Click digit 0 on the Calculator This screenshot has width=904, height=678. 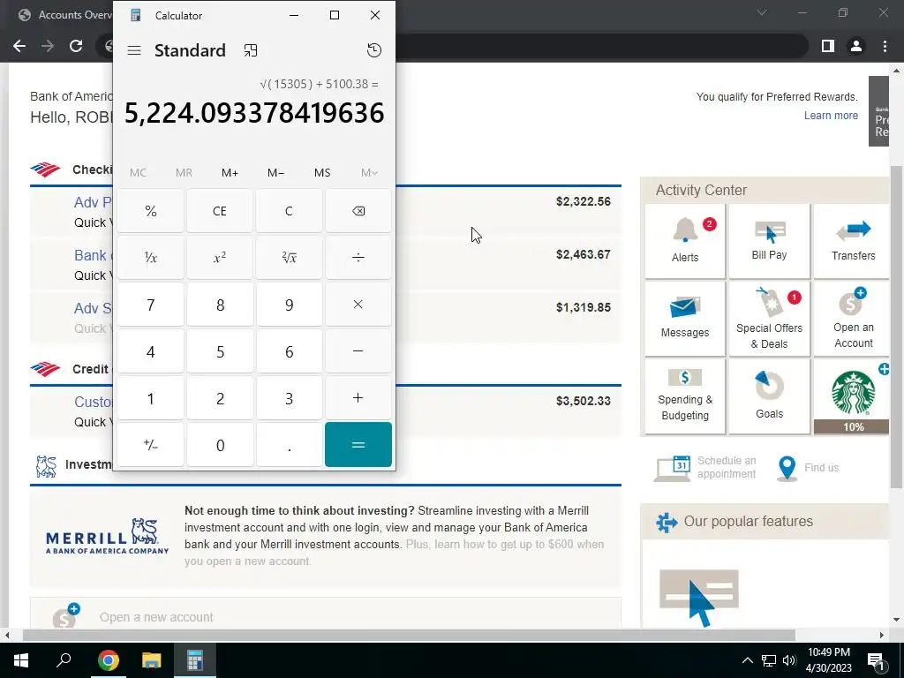pos(220,445)
